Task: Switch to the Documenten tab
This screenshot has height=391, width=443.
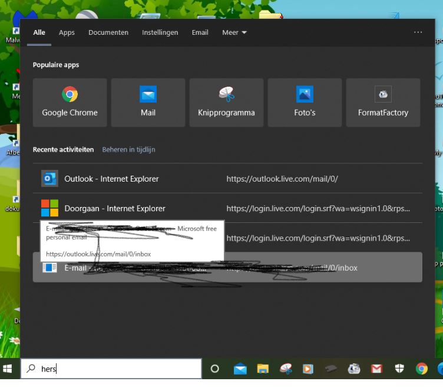Action: pyautogui.click(x=108, y=32)
